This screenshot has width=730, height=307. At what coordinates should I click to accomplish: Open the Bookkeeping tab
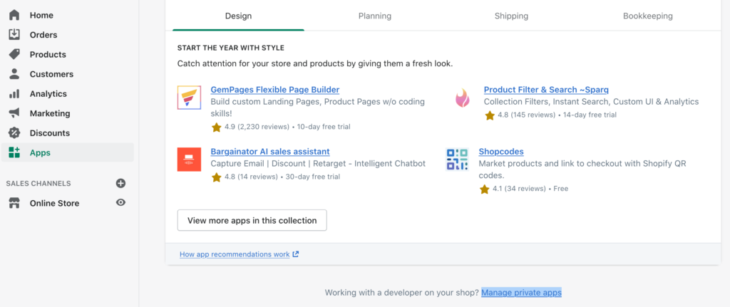647,16
